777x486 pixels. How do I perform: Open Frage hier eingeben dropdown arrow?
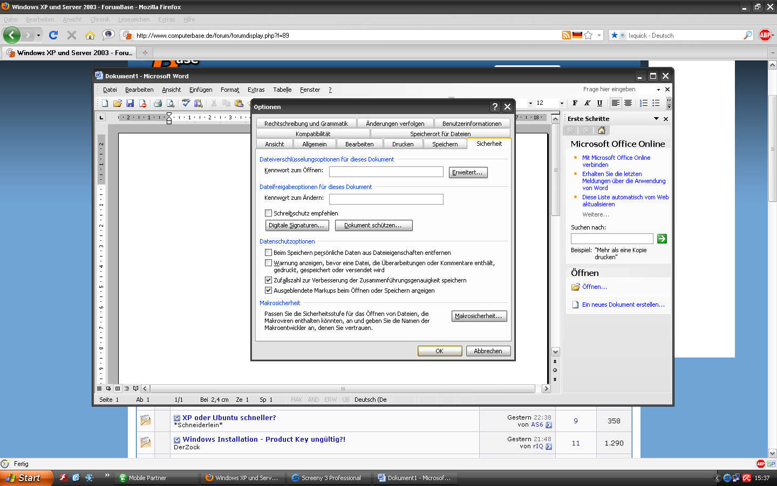(658, 90)
